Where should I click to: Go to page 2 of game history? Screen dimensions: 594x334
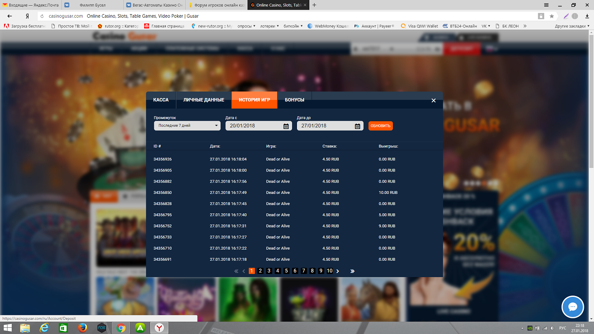point(260,271)
